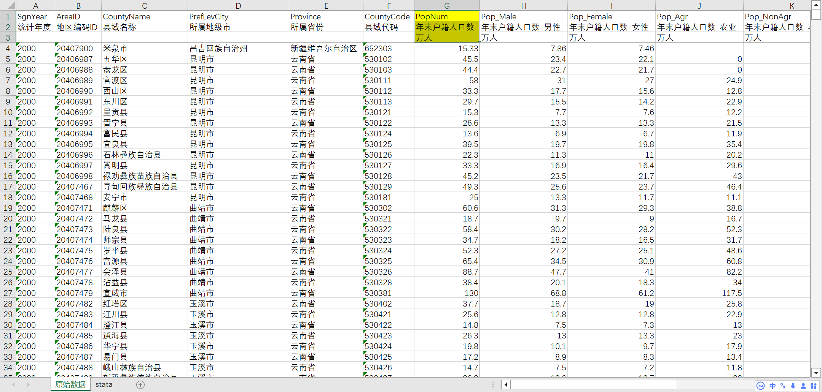Select column G header
The width and height of the screenshot is (822, 392).
tap(446, 5)
